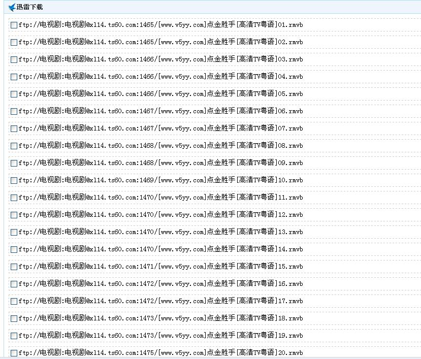Tick the checkbox for episode 09.rmvb
The height and width of the screenshot is (359, 421).
coord(14,164)
